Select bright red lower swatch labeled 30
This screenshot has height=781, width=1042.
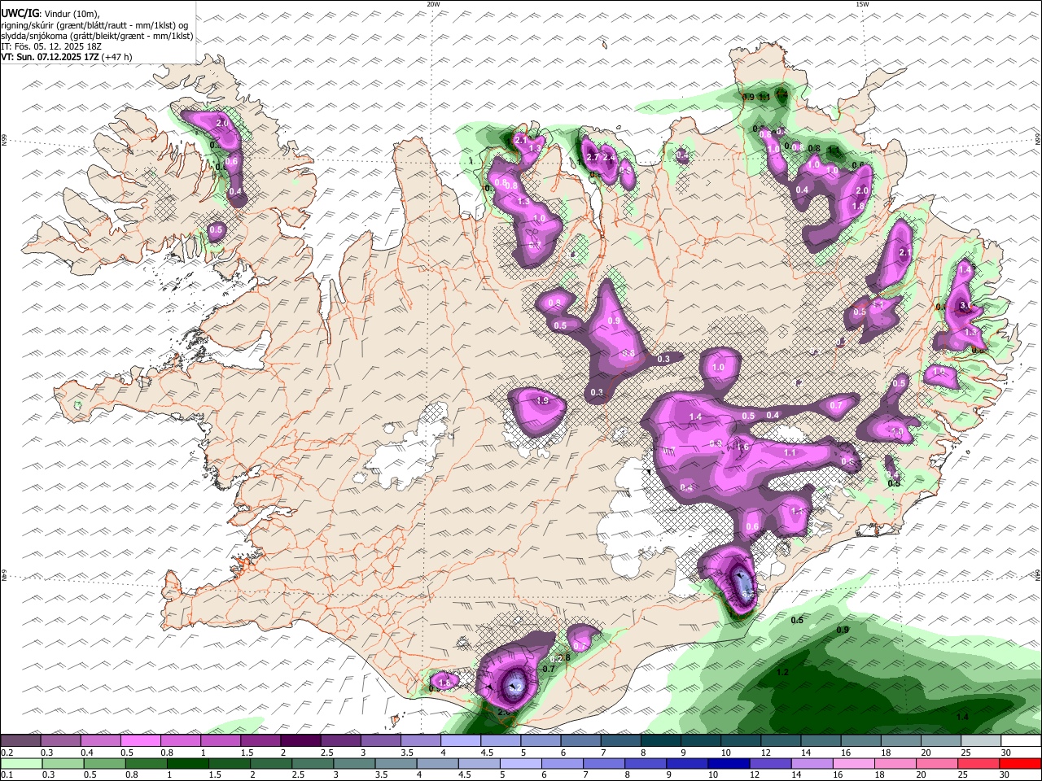[1020, 763]
